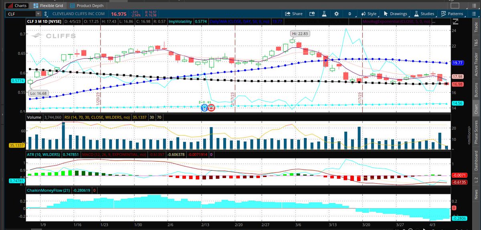Open Product Depth tab
Image resolution: width=481 pixels, height=230 pixels.
[86, 6]
